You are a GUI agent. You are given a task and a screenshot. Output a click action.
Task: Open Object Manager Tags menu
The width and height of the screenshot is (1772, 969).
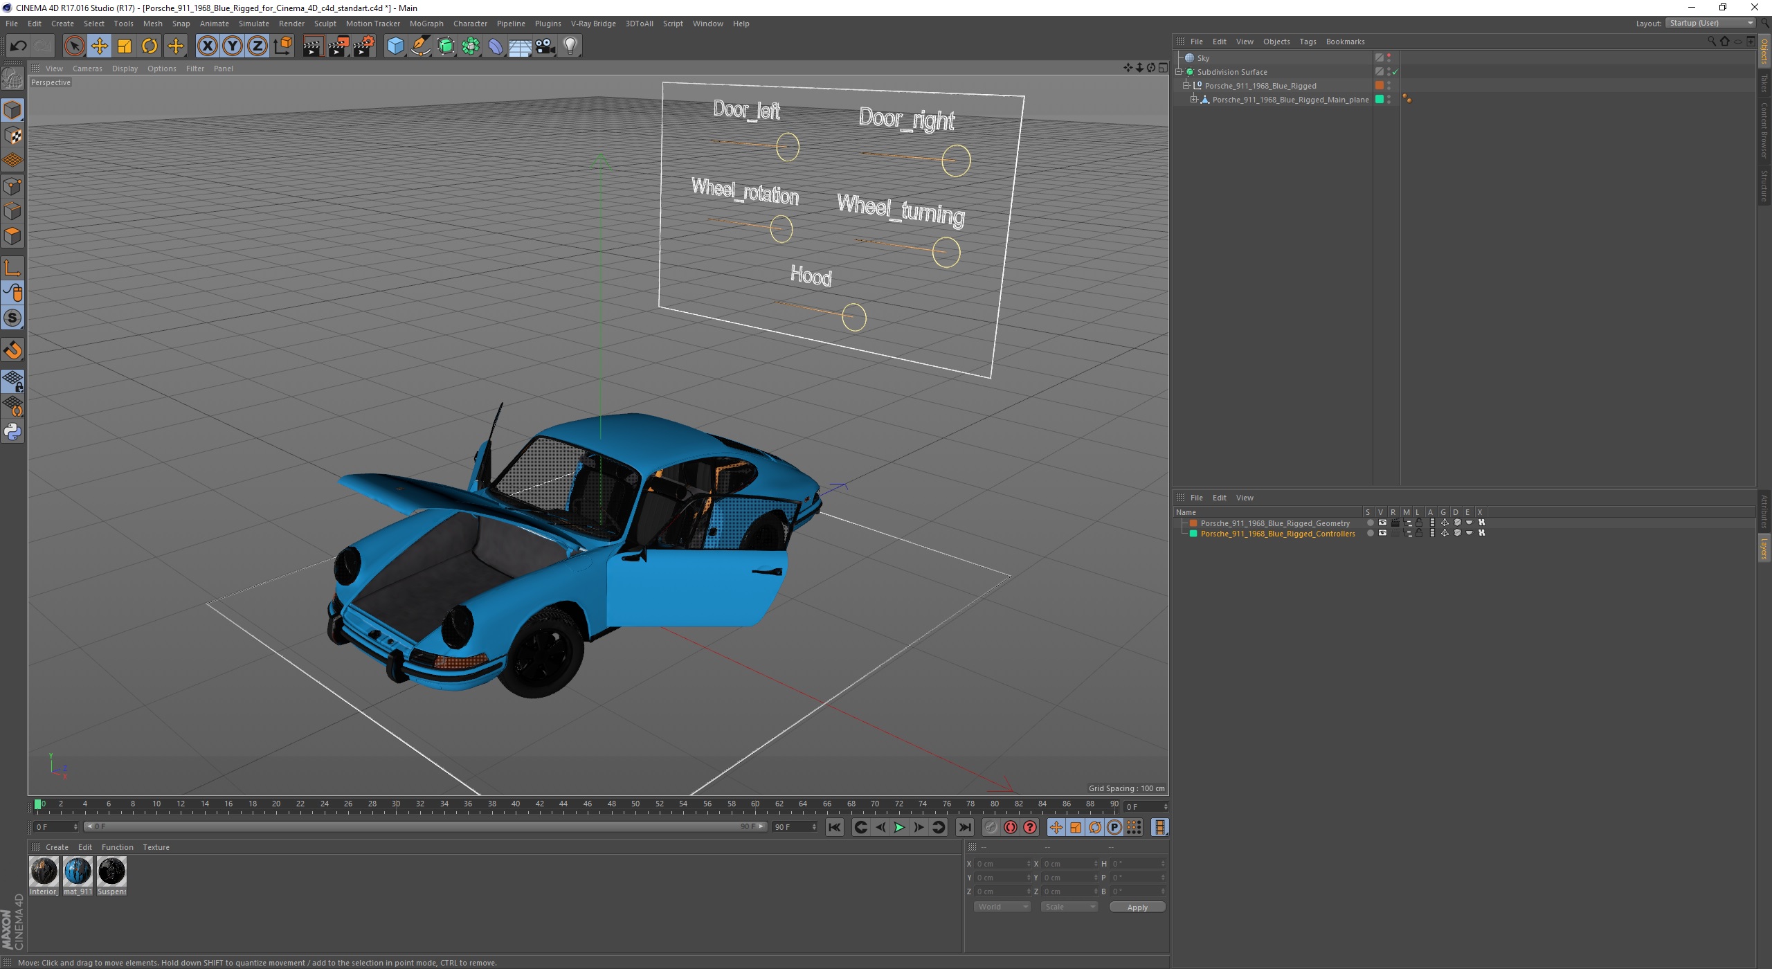1308,42
